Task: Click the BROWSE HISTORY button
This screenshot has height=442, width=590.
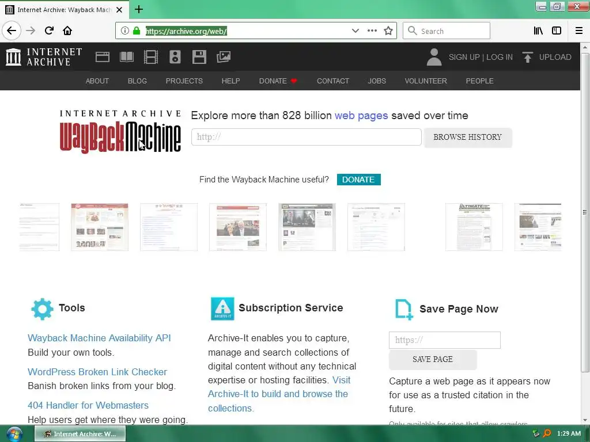Action: click(468, 137)
